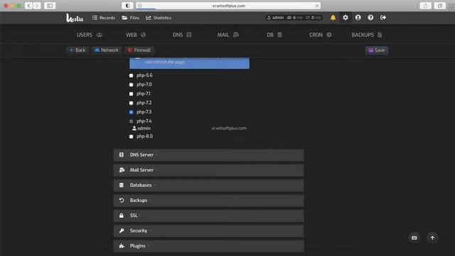Click the admin usage summary badge
Image resolution: width=455 pixels, height=256 pixels.
coord(294,18)
